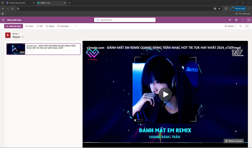Reload the current page
The height and width of the screenshot is (148, 252).
point(12,9)
